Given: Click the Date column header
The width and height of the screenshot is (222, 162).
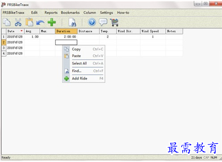Looking at the screenshot, I should 15,31.
